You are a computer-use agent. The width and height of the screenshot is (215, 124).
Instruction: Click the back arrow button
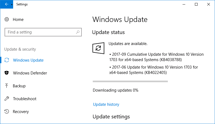tap(7, 4)
